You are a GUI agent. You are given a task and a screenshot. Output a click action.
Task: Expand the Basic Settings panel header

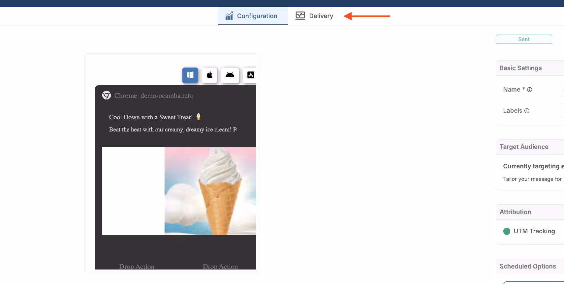(520, 68)
